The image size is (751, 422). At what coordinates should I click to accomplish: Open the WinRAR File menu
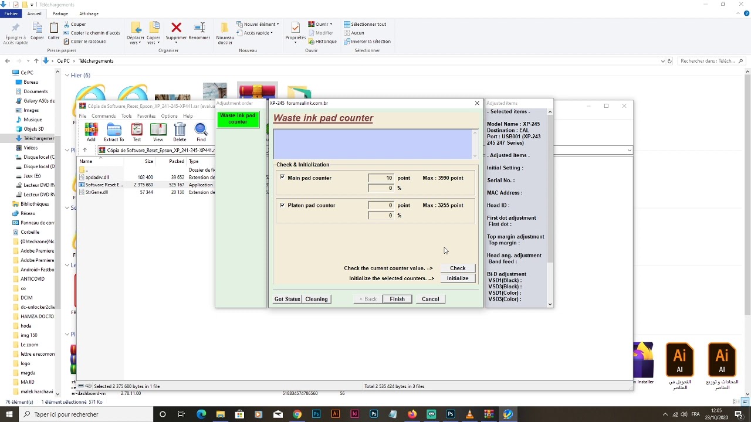tap(83, 116)
